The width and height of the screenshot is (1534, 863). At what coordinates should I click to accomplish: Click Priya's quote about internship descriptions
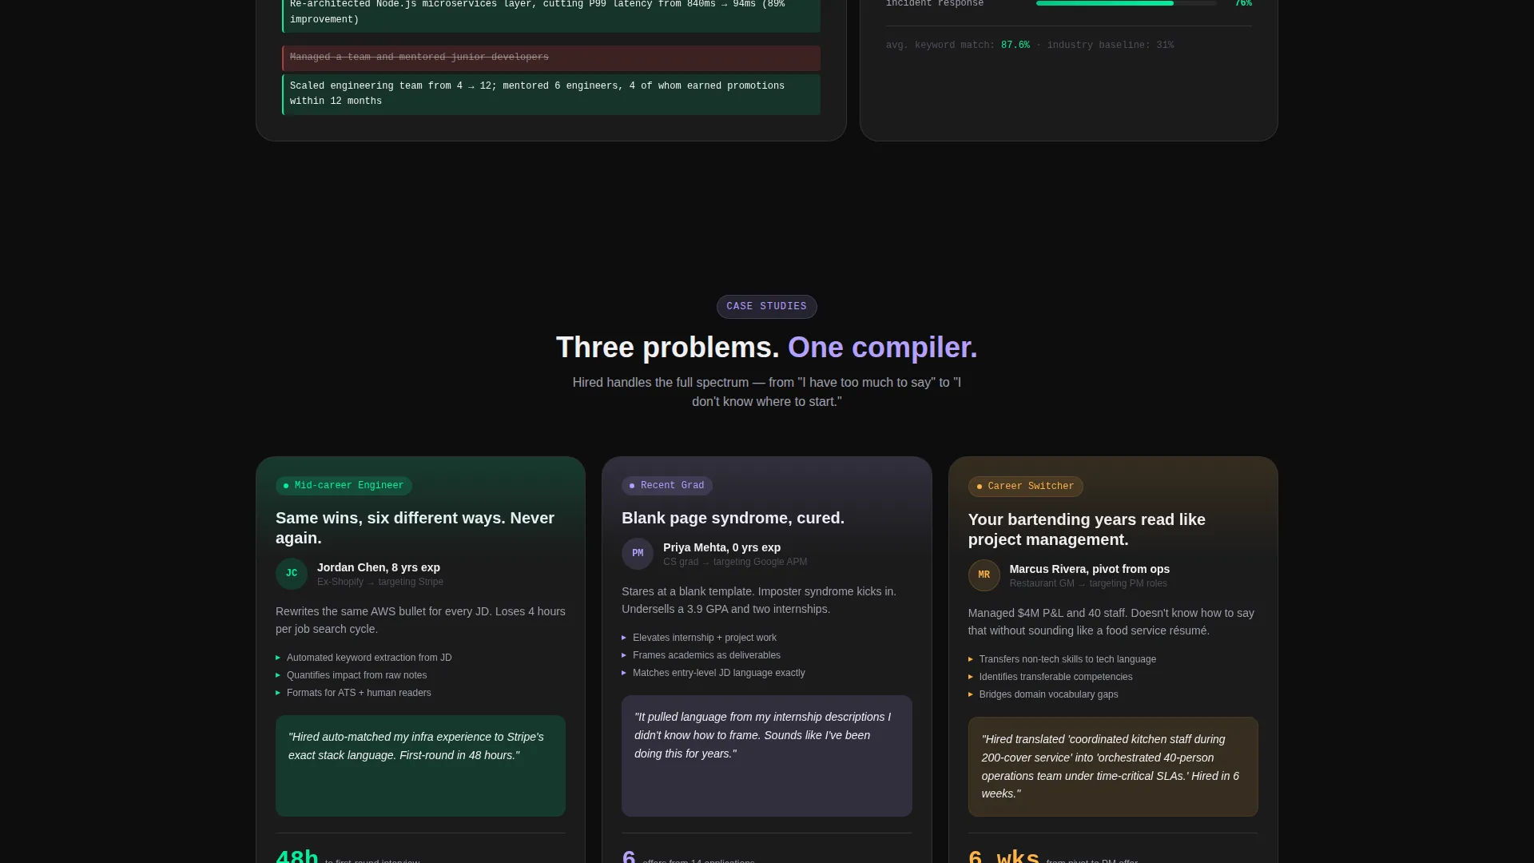click(766, 755)
